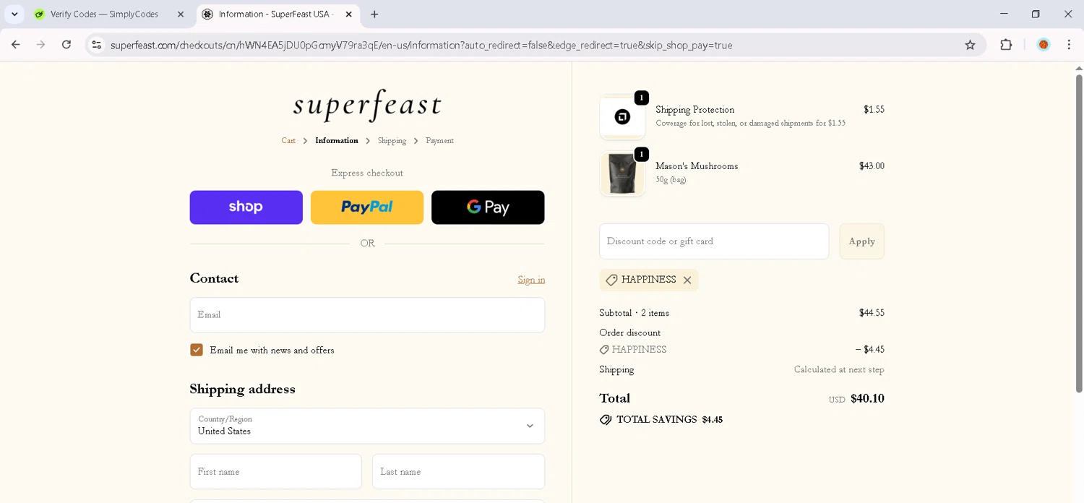
Task: Click the First name field
Action: (x=276, y=472)
